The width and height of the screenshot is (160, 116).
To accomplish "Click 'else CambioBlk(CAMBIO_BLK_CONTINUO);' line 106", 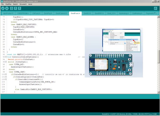I will pyautogui.click(x=34, y=89).
